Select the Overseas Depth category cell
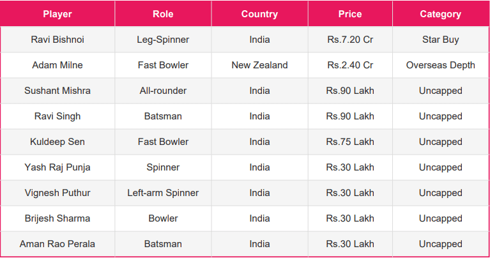Image resolution: width=490 pixels, height=258 pixels. pos(440,65)
